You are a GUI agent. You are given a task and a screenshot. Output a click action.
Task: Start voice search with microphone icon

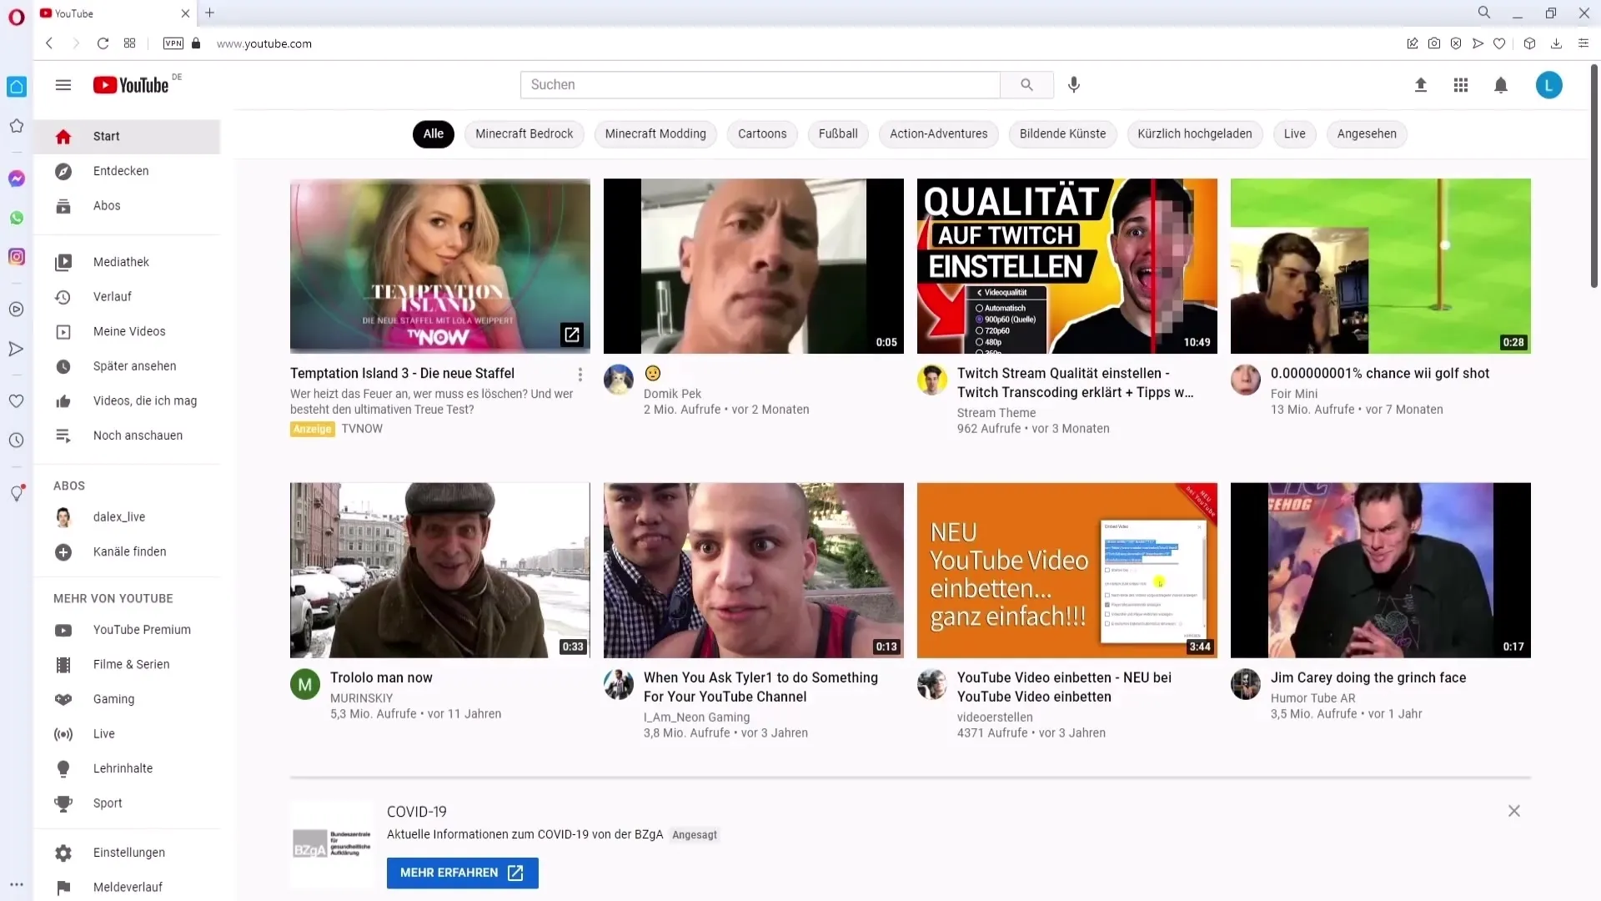(1074, 85)
